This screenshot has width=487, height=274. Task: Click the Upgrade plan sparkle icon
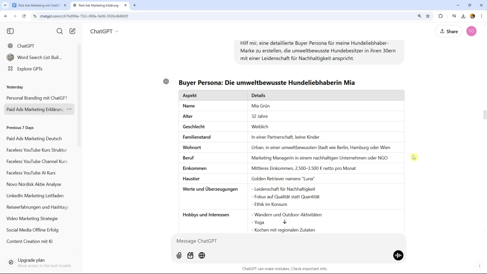pyautogui.click(x=11, y=262)
